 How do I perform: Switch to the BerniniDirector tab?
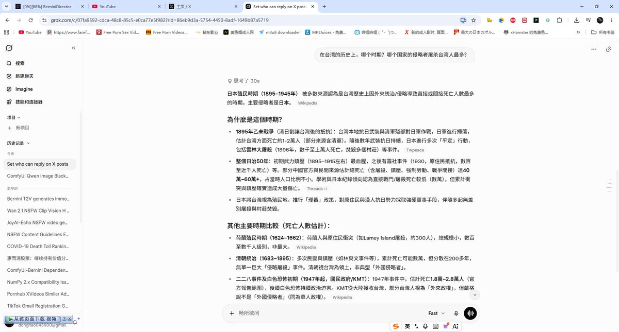48,6
